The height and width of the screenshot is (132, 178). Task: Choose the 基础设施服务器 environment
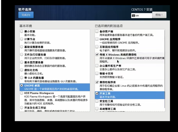coord(22,47)
